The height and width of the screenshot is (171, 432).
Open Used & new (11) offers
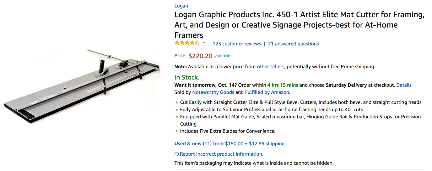[x=193, y=143]
